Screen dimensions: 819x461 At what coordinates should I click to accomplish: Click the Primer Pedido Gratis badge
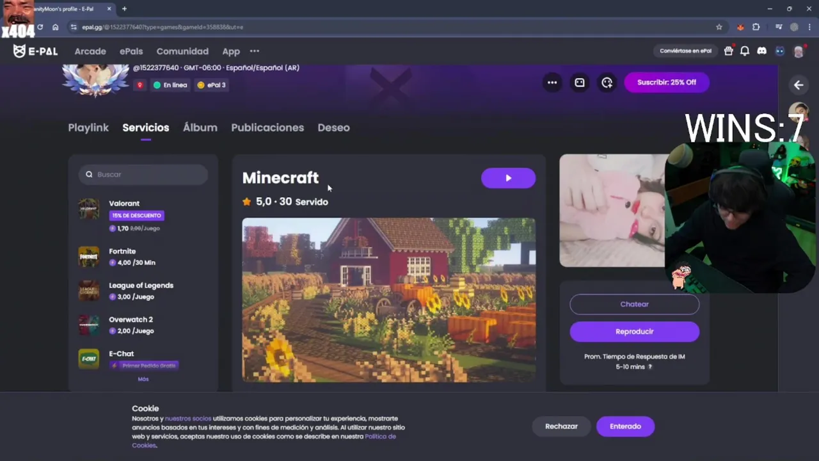coord(144,366)
